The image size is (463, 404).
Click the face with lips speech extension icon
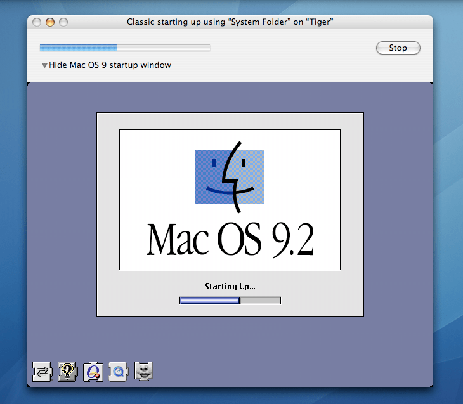pyautogui.click(x=144, y=371)
